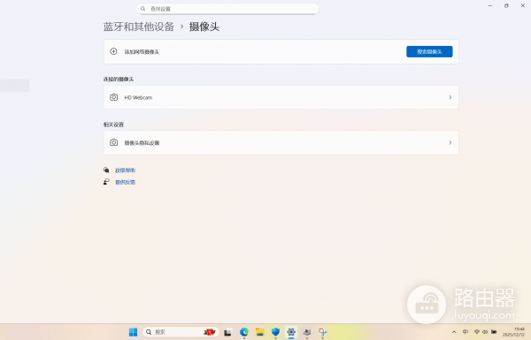Close the Settings window
531x340 pixels.
[522, 6]
